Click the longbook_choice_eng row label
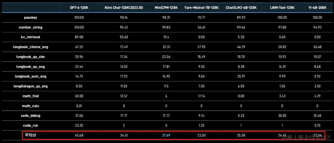Viewport: 334px width, 143px height. click(30, 47)
